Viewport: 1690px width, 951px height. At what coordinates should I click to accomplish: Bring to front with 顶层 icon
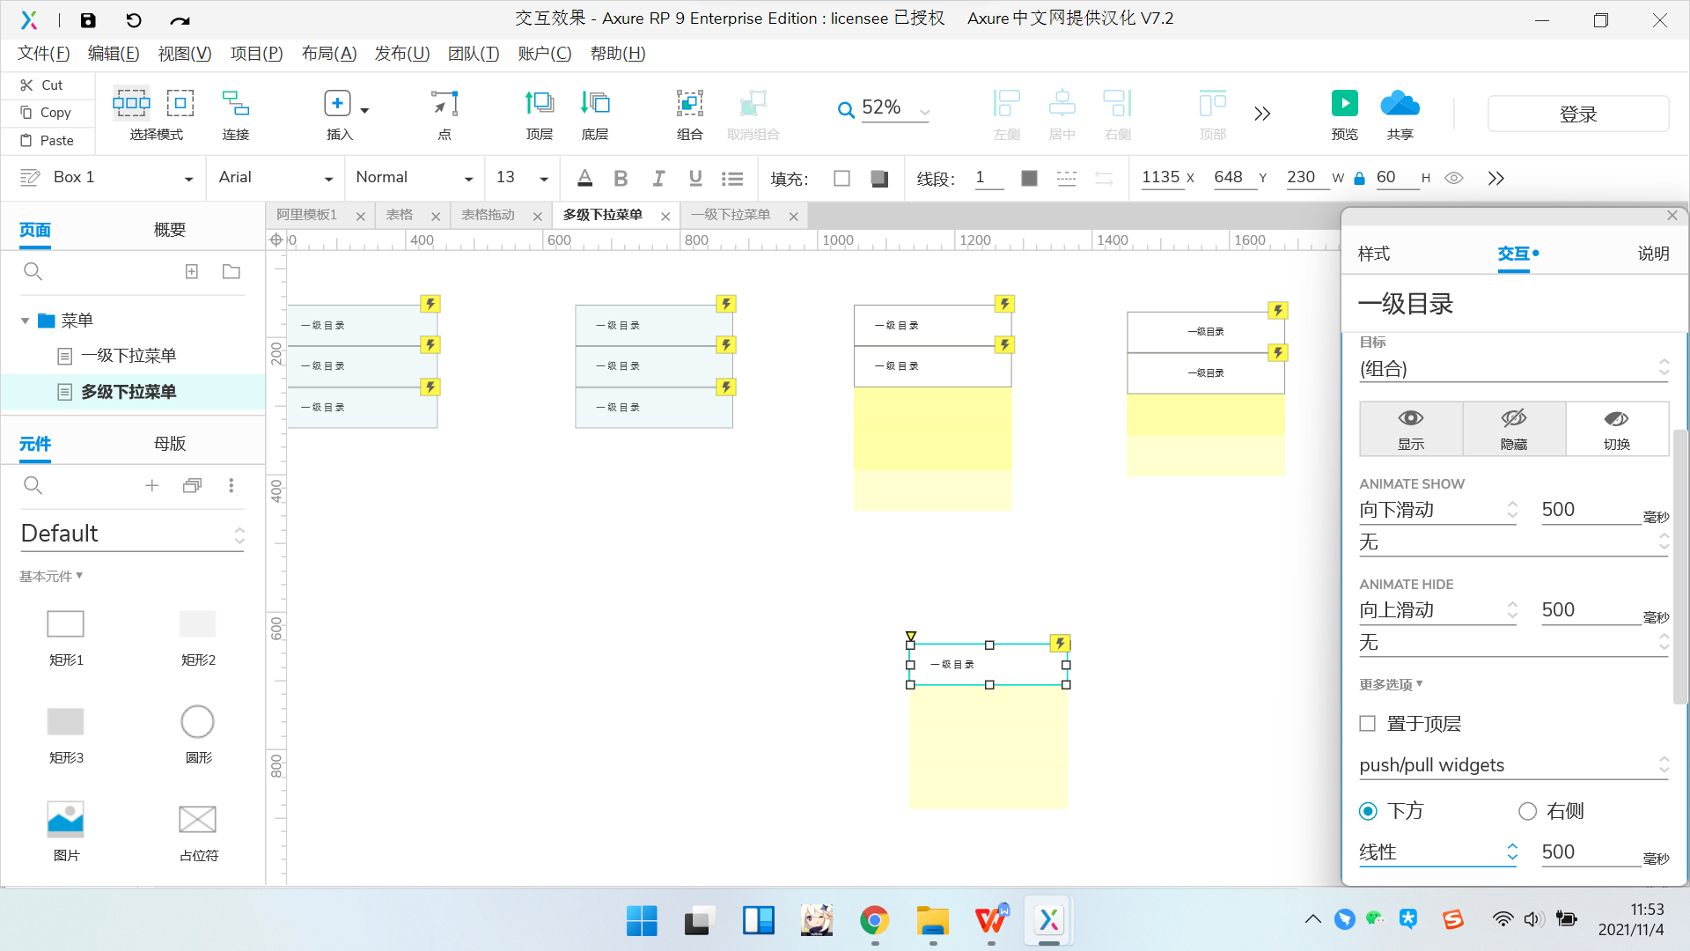(x=539, y=104)
